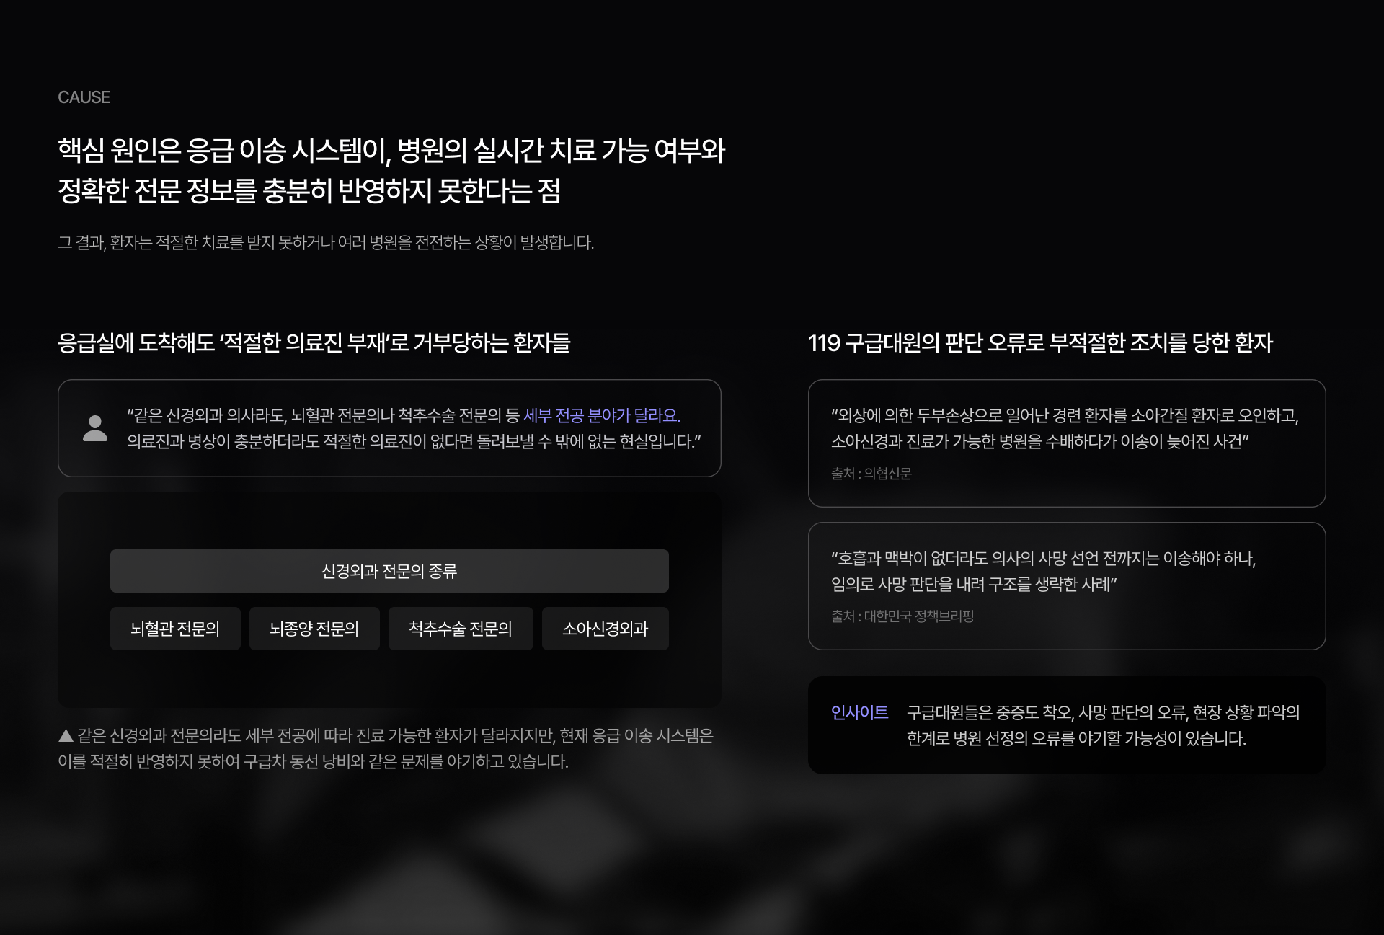This screenshot has height=935, width=1384.
Task: Click the 신경외과 전문의 종류 header bar
Action: pos(389,571)
